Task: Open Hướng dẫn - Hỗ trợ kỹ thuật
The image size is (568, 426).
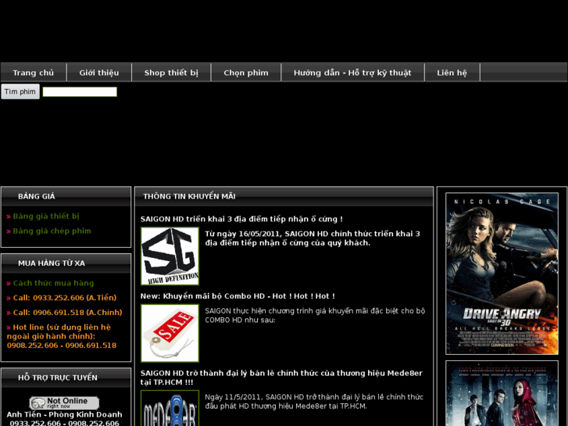Action: [x=352, y=73]
